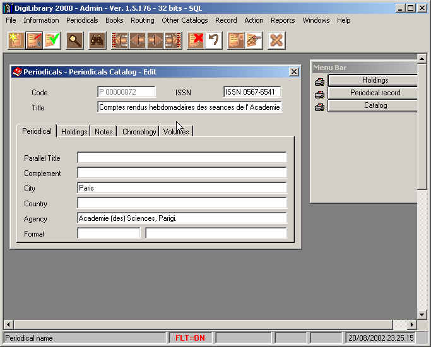This screenshot has width=431, height=347.
Task: Click vertical scrollbar up arrow
Action: (x=422, y=58)
